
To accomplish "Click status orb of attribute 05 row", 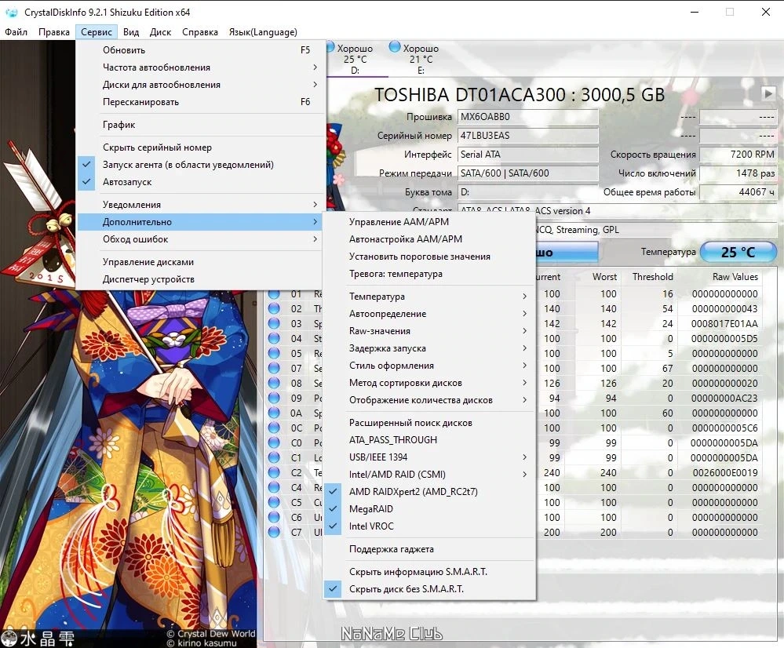I will (274, 354).
